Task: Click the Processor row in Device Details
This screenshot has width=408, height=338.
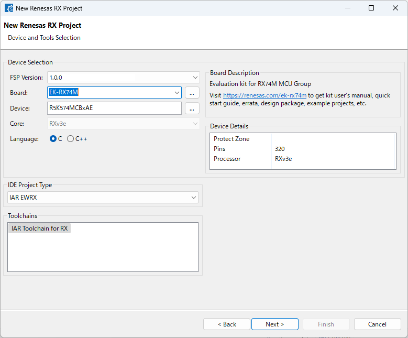Action: pos(303,159)
